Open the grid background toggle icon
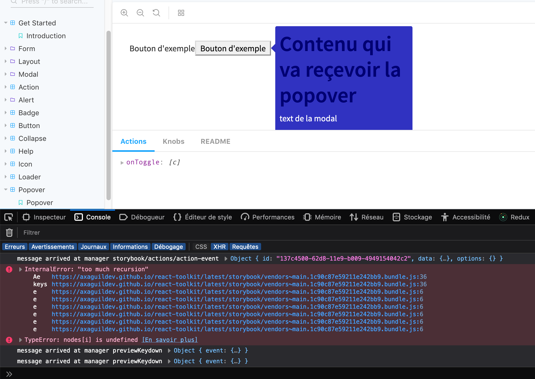The image size is (535, 379). [181, 13]
